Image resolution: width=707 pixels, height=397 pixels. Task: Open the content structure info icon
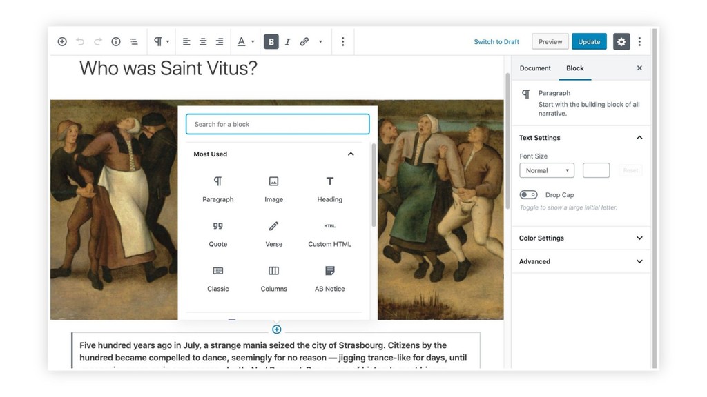116,41
